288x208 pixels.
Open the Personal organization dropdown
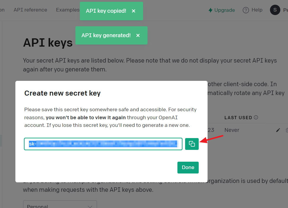60,206
